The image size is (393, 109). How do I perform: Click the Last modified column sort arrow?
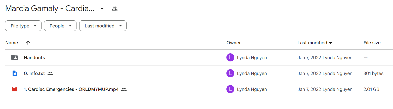pyautogui.click(x=331, y=43)
